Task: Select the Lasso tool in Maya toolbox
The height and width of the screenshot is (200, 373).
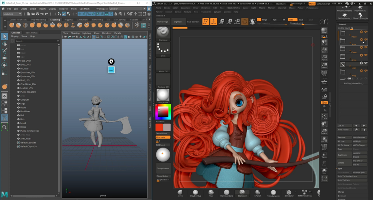Action: [4, 43]
